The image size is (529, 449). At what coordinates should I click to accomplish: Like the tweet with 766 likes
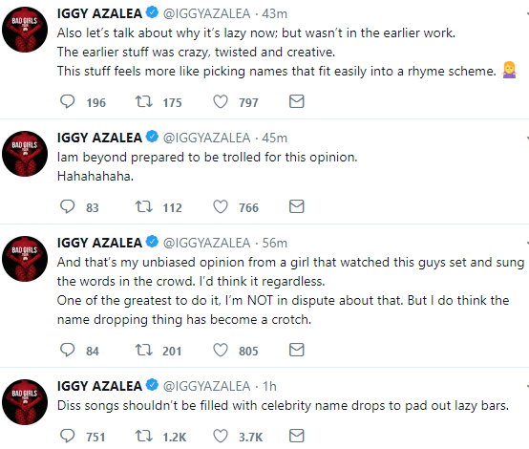coord(221,206)
